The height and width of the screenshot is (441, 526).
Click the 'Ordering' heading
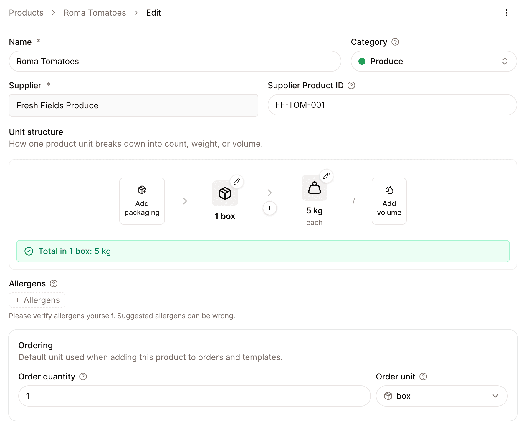point(35,345)
